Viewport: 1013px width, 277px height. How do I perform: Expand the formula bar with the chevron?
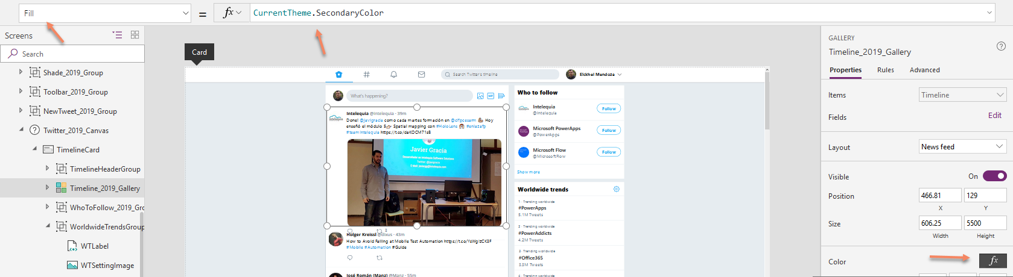click(x=989, y=13)
